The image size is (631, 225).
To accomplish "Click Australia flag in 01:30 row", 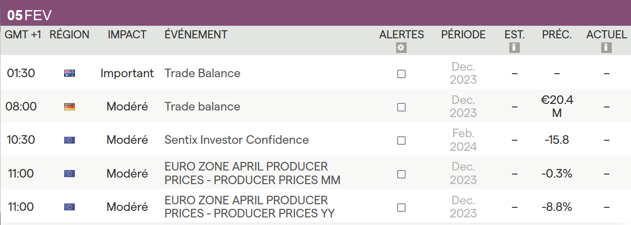I will click(x=69, y=73).
